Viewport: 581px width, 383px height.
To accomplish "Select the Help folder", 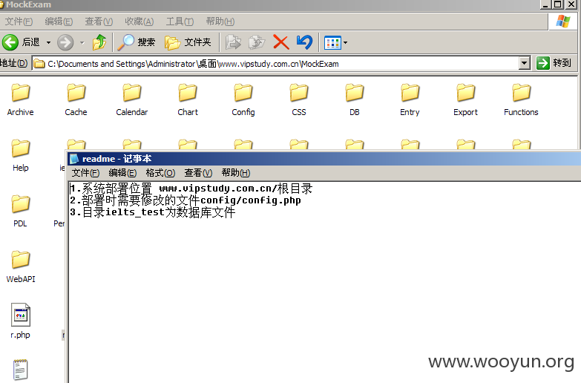I will 20,155.
